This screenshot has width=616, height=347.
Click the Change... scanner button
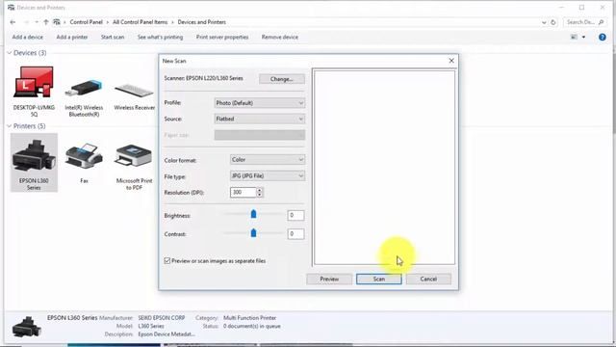pos(282,79)
